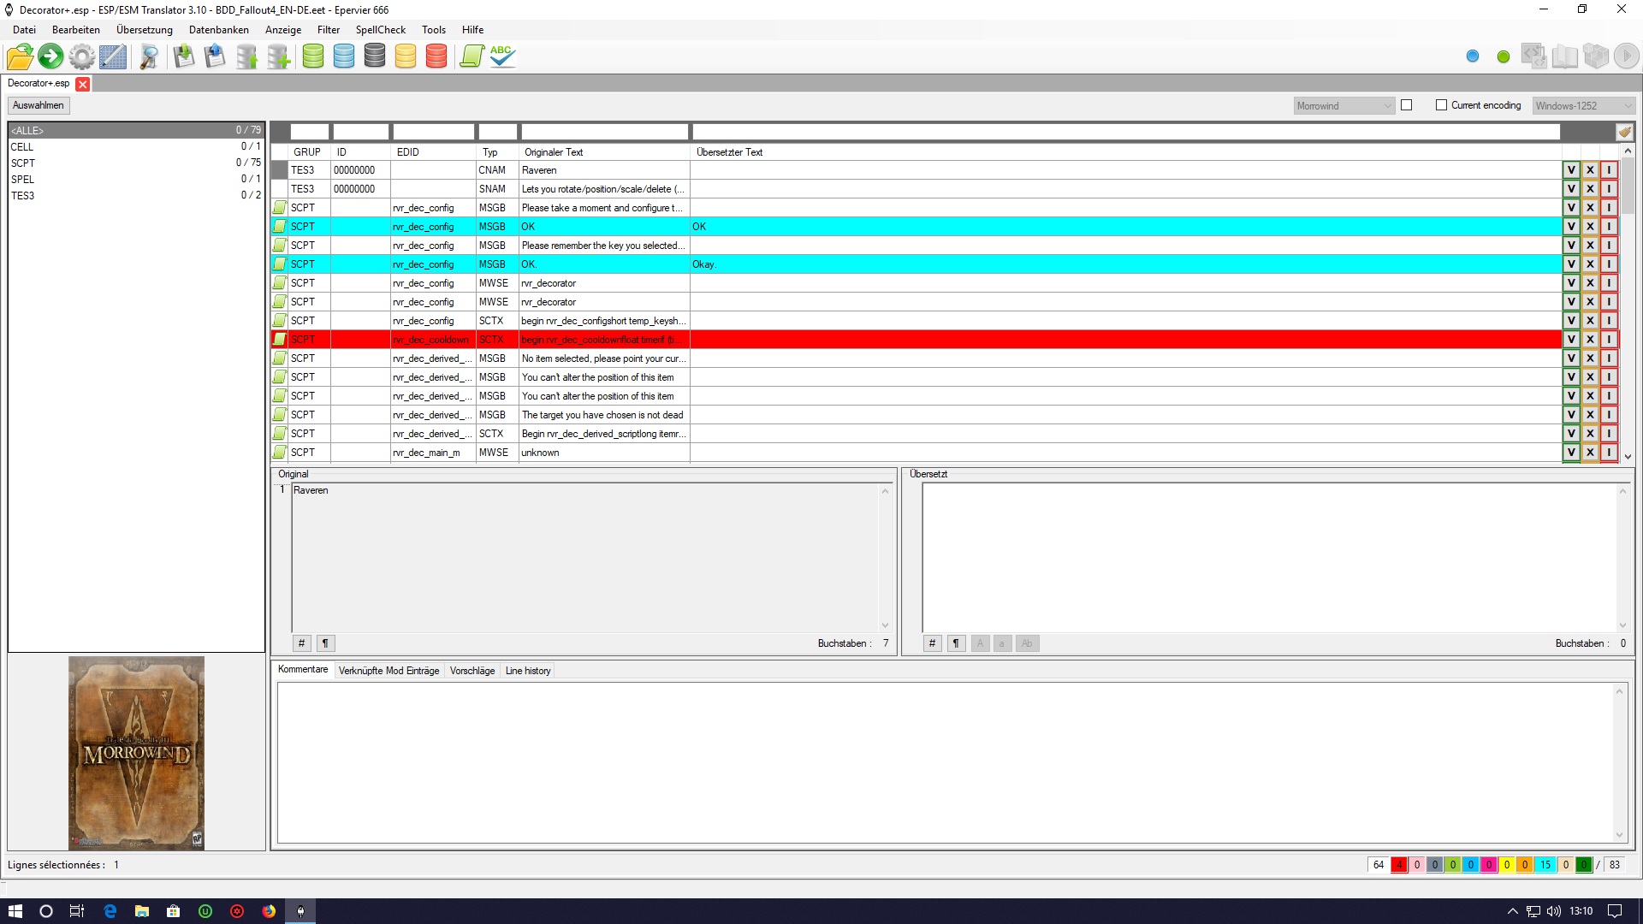
Task: Click the Auswahlmen button
Action: [x=39, y=105]
